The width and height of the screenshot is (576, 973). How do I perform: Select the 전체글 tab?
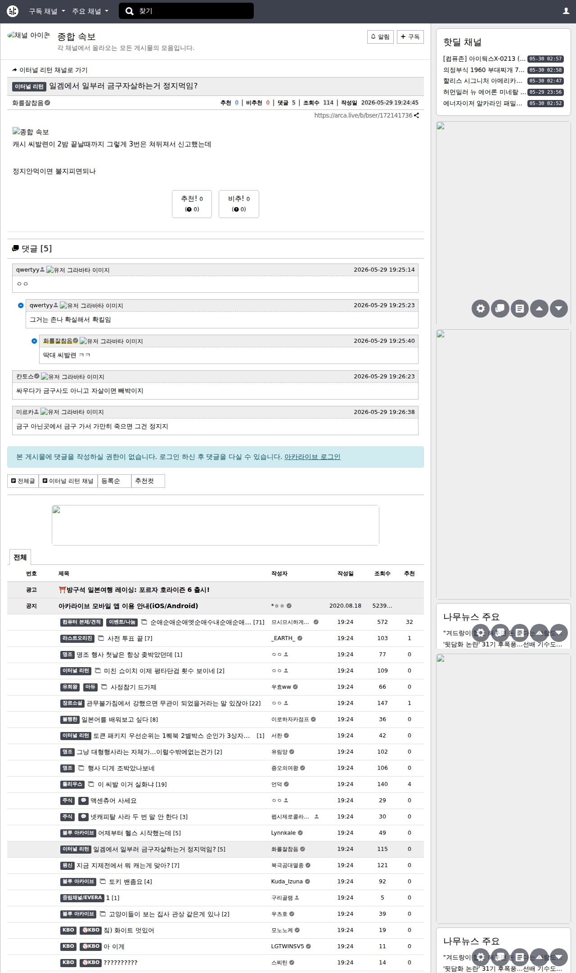[23, 481]
